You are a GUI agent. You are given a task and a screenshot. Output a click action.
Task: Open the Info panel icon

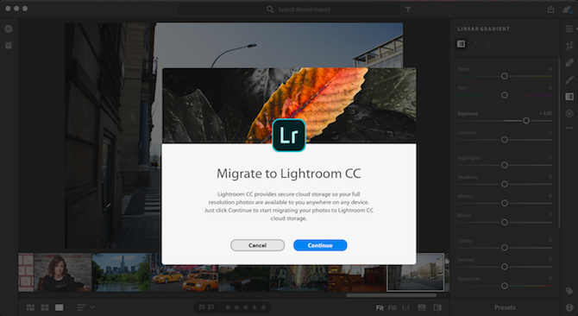tap(569, 307)
